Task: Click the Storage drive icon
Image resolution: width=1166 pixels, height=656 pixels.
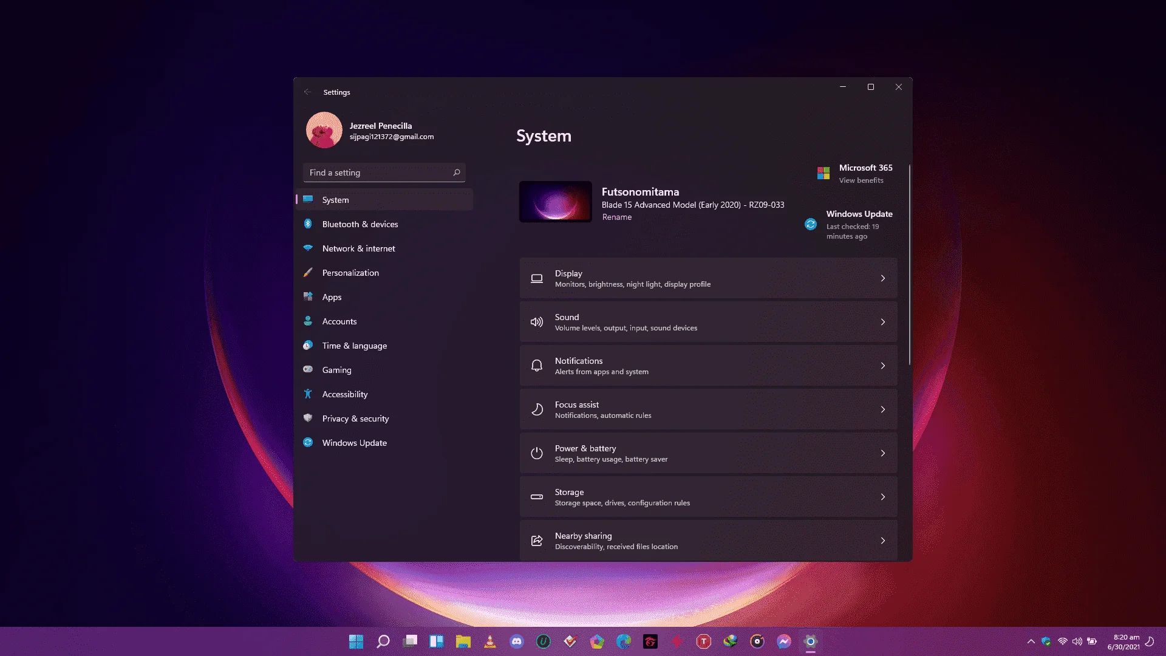Action: (536, 497)
